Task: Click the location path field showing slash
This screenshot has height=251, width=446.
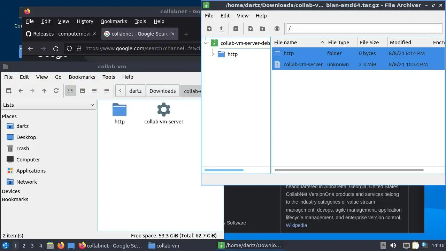Action: pos(364,29)
